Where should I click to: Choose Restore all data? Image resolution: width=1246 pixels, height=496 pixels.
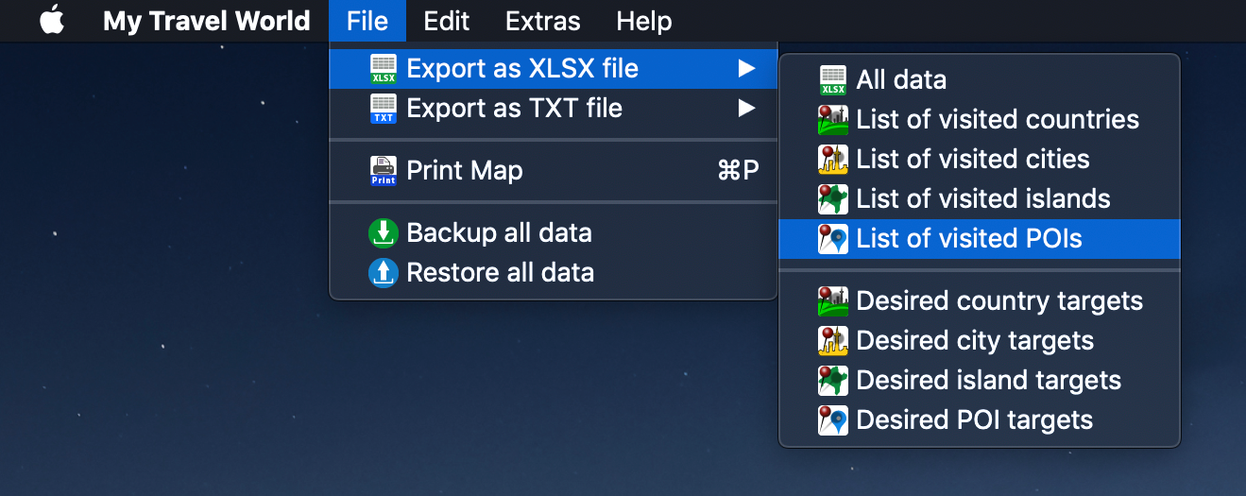553,273
